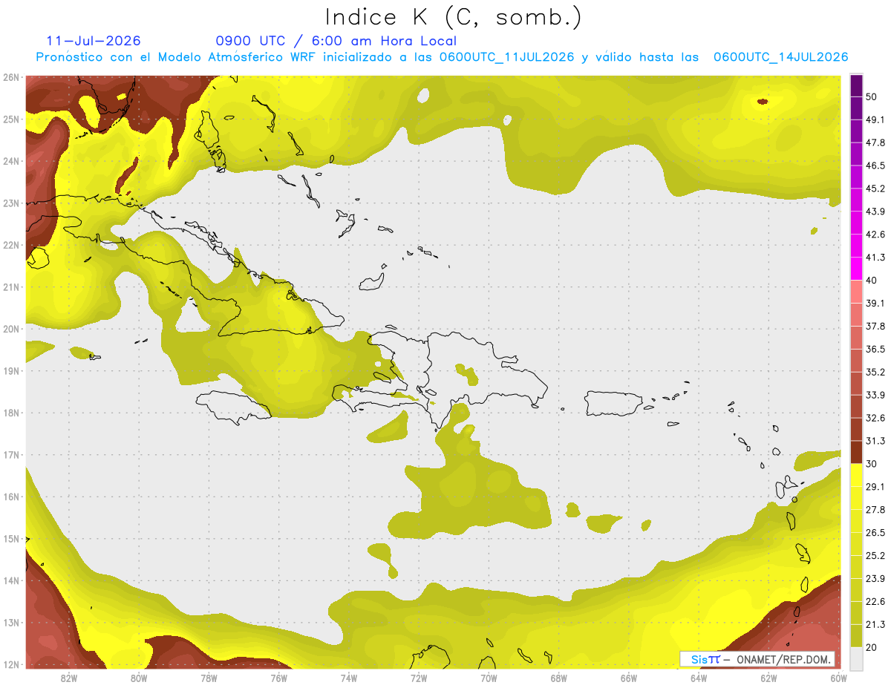Image resolution: width=891 pixels, height=688 pixels.
Task: Click the longitude label '62W'
Action: tap(768, 678)
